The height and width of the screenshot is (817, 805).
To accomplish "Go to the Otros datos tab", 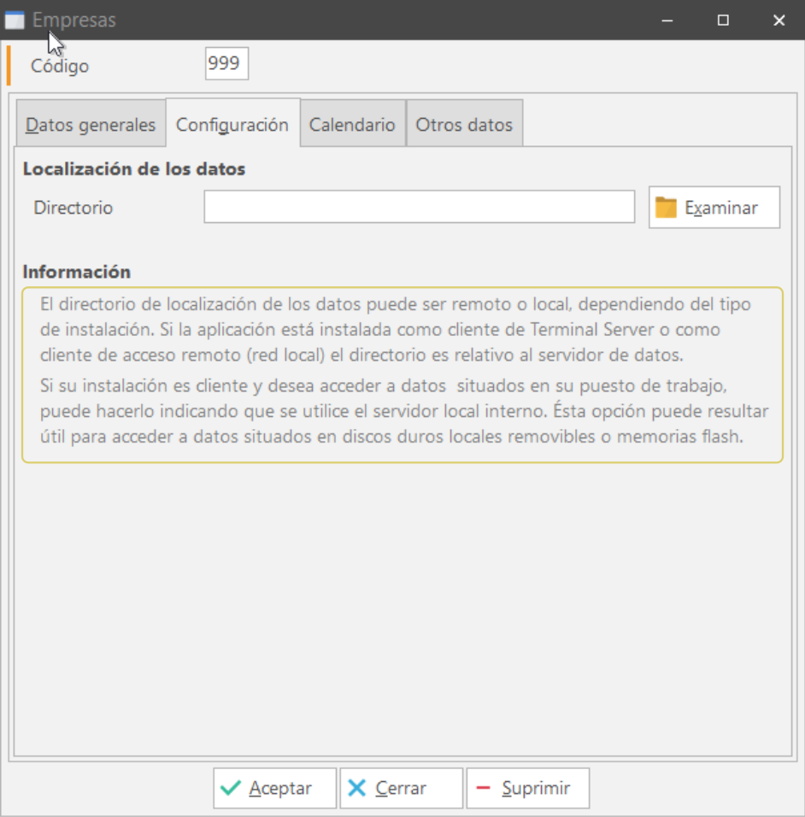I will pos(464,125).
